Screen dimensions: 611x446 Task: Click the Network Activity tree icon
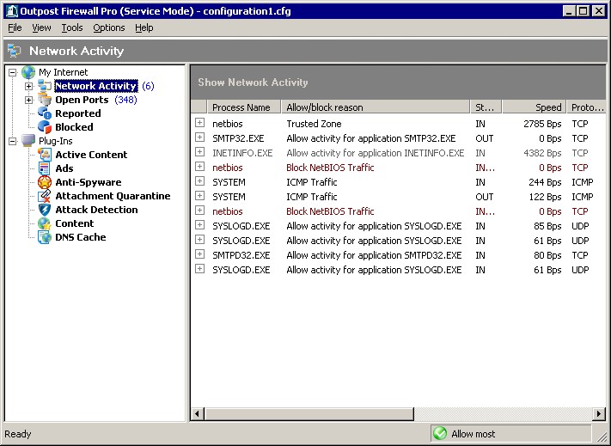tap(45, 86)
